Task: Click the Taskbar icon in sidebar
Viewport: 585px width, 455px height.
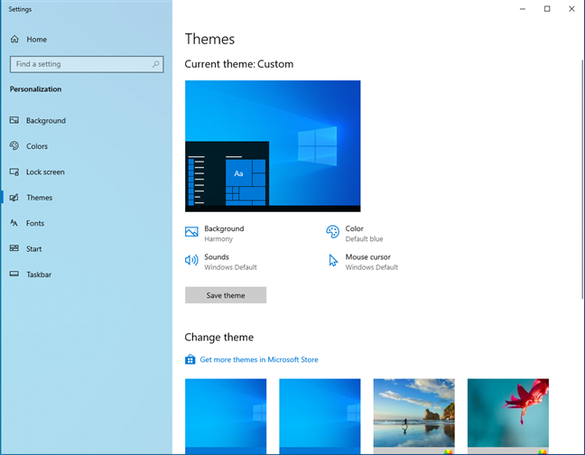Action: tap(14, 274)
